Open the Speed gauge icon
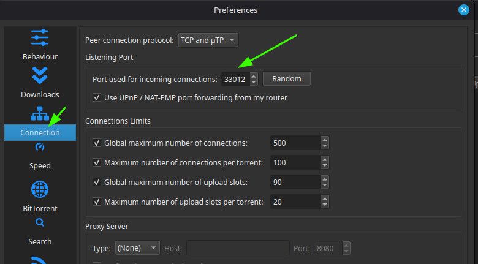 [40, 147]
